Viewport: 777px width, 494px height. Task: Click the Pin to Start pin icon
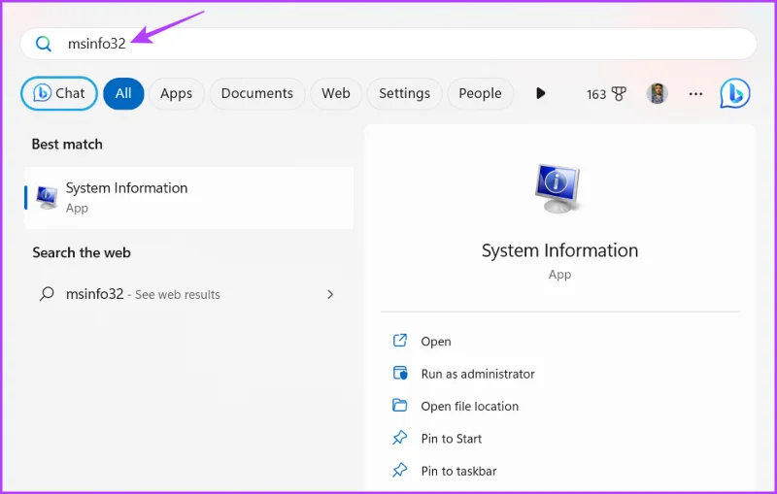pyautogui.click(x=400, y=438)
